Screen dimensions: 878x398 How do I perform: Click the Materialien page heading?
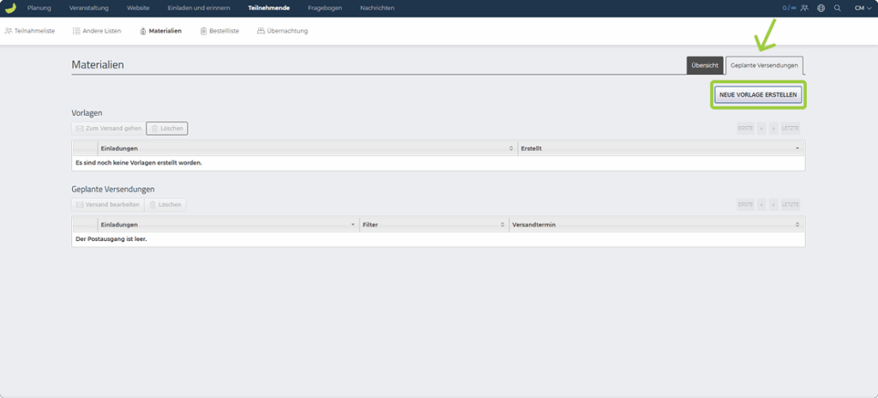98,65
